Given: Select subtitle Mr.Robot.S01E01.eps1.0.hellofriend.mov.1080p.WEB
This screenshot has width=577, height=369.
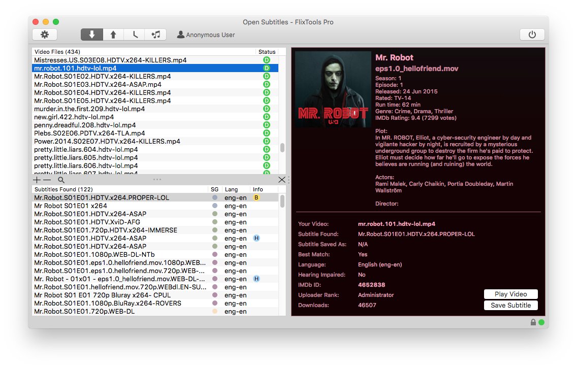Looking at the screenshot, I should tap(155, 263).
